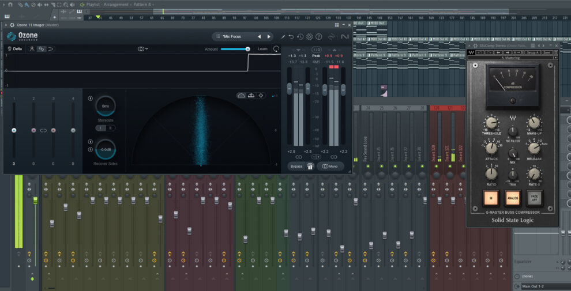Image resolution: width=571 pixels, height=291 pixels.
Task: Open SSLComp Setup A menu
Action: [532, 52]
